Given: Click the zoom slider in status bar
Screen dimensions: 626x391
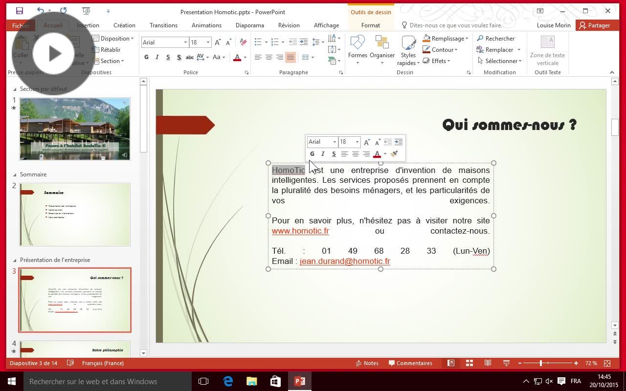Looking at the screenshot, I should pyautogui.click(x=541, y=363).
